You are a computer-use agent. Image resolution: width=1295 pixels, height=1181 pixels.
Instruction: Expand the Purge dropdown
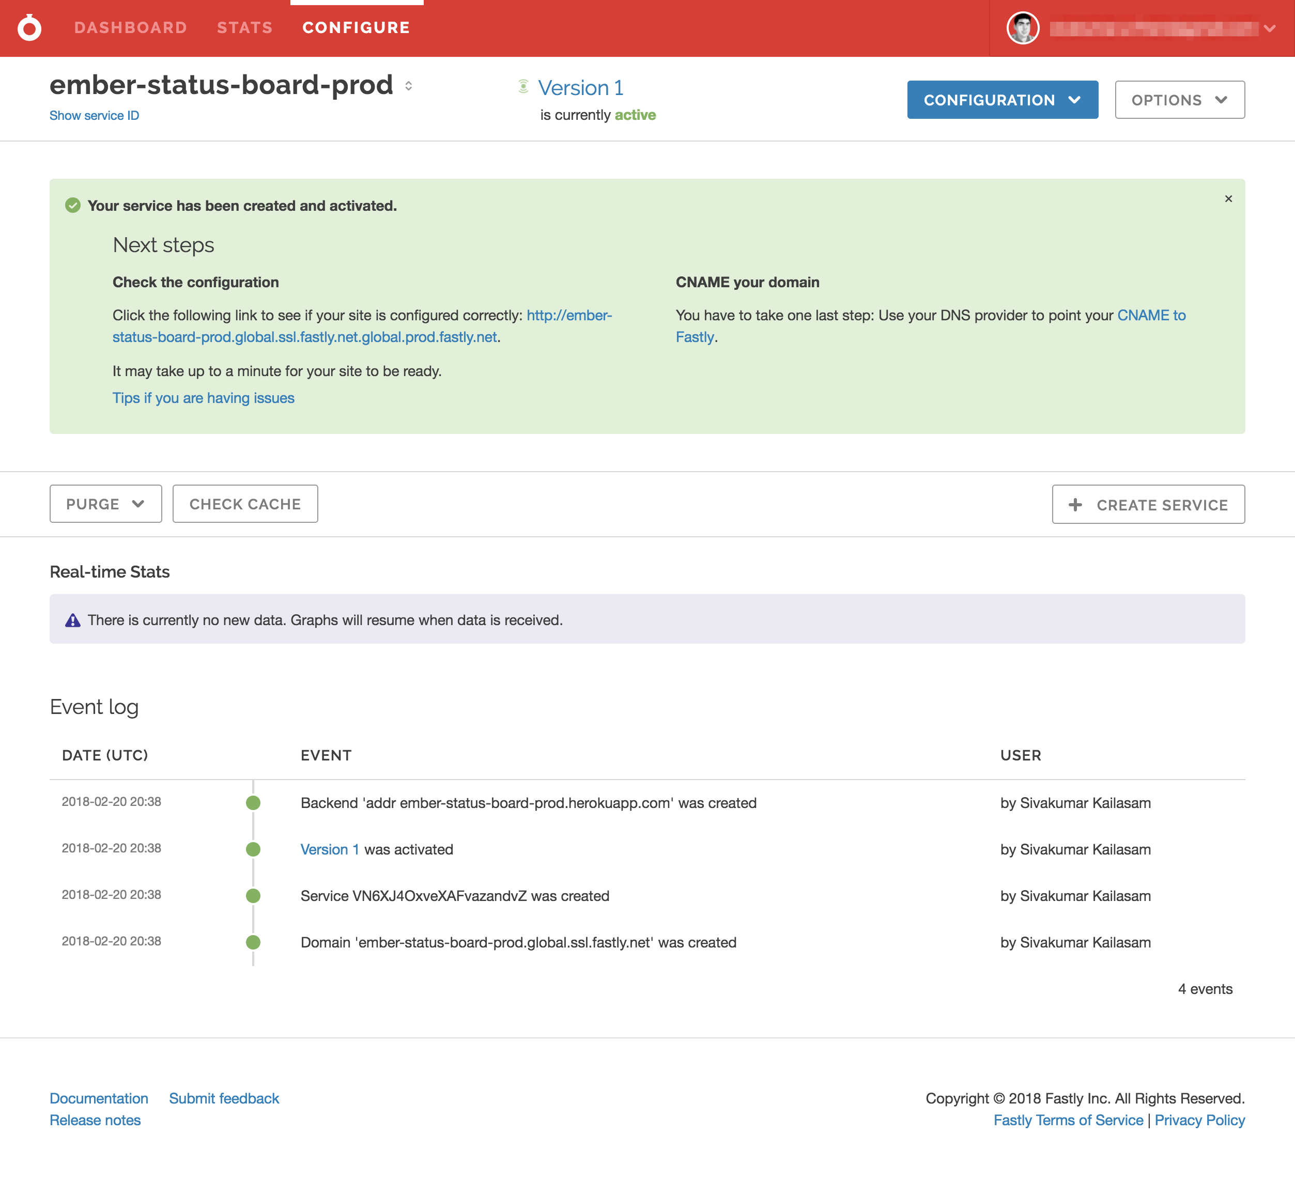click(105, 504)
